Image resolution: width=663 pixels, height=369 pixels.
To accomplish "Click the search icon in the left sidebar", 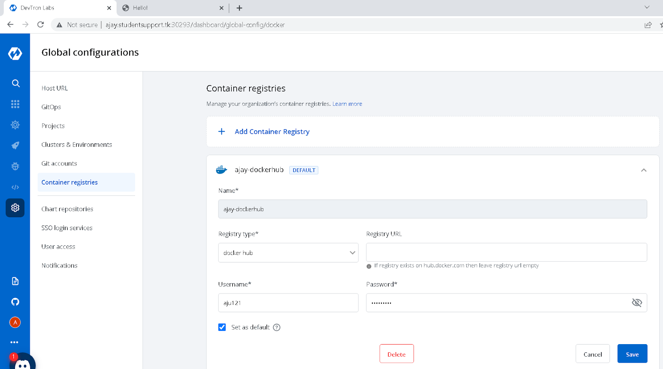I will (15, 83).
